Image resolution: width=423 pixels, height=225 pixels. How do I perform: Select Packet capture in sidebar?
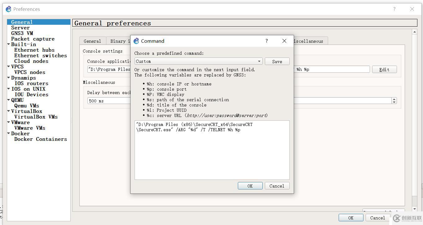[33, 39]
